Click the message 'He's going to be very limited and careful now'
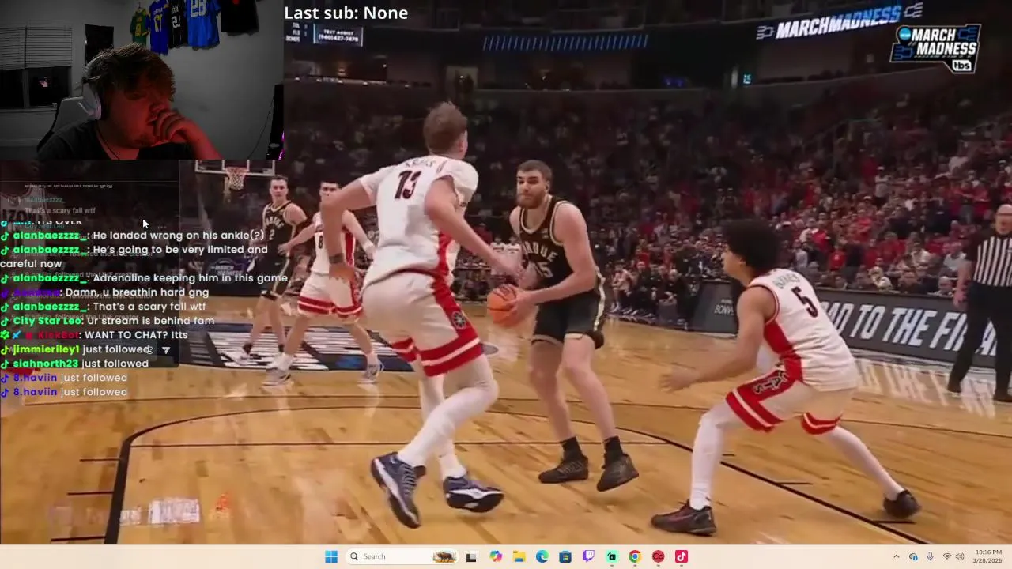The image size is (1012, 569). [x=134, y=256]
